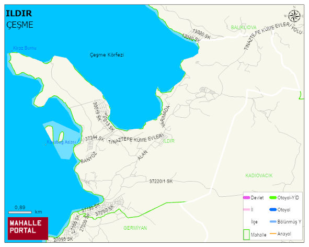Click the Anayol orange legend line

273,233
